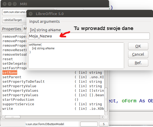The image size is (153, 127).
Task: Select the setName method in list
Action: pyautogui.click(x=10, y=73)
